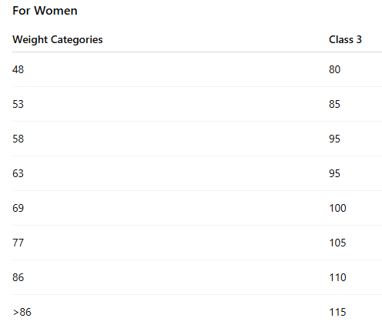Select the Class 3 column header
382x335 pixels.
click(345, 39)
